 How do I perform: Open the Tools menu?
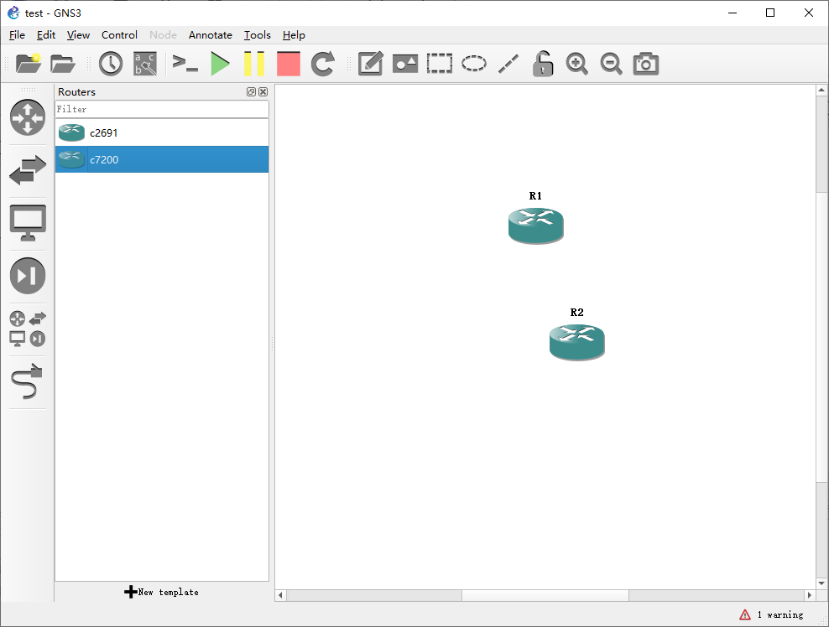[258, 35]
